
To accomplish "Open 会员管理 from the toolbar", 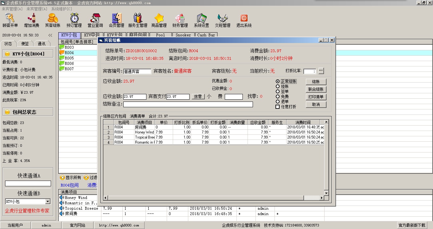I will (116, 20).
